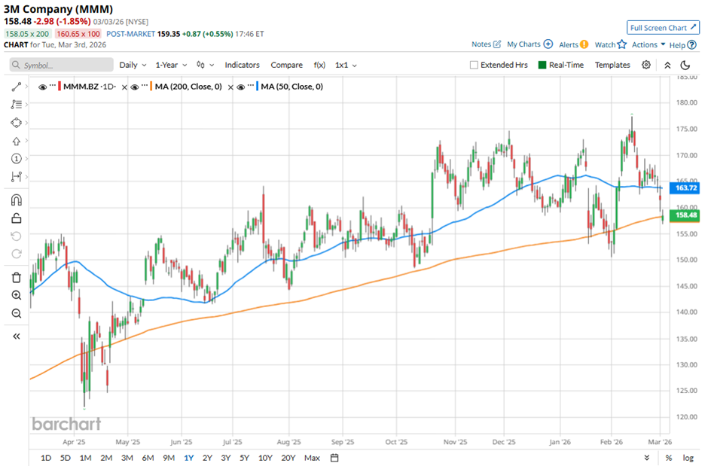
Task: Open the Indicators menu
Action: point(242,65)
